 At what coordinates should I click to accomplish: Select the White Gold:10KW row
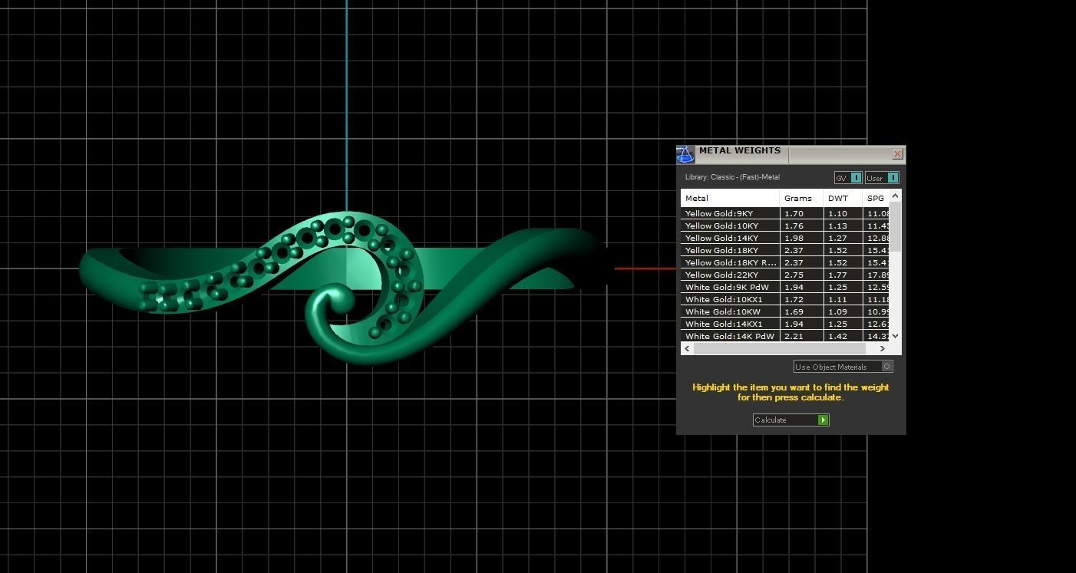click(786, 311)
